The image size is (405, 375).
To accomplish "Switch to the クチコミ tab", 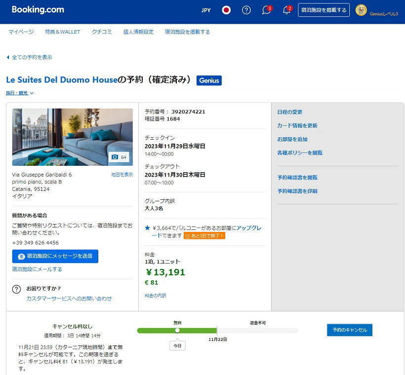I will 102,32.
